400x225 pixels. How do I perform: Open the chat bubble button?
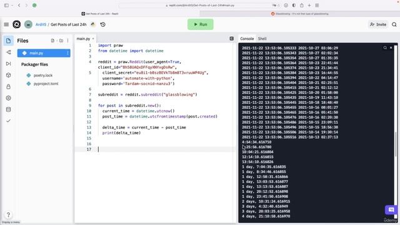point(391,210)
